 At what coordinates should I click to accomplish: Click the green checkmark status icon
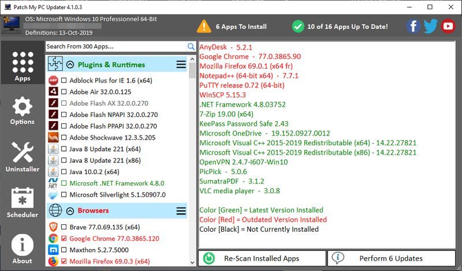(x=298, y=26)
